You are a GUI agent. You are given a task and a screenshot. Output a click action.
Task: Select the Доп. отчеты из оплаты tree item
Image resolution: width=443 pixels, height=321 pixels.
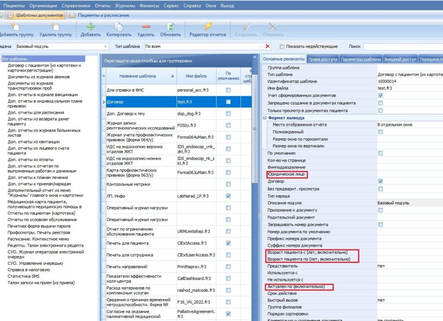coord(31,160)
